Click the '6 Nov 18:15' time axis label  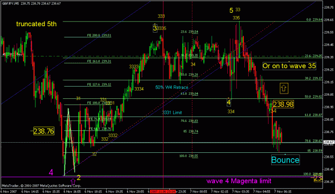coord(93,192)
